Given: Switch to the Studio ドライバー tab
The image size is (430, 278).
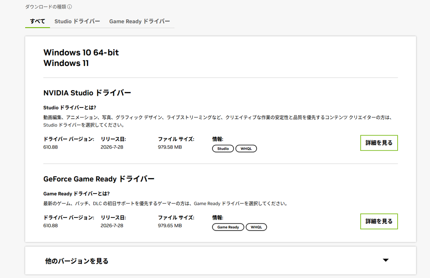Looking at the screenshot, I should tap(77, 21).
